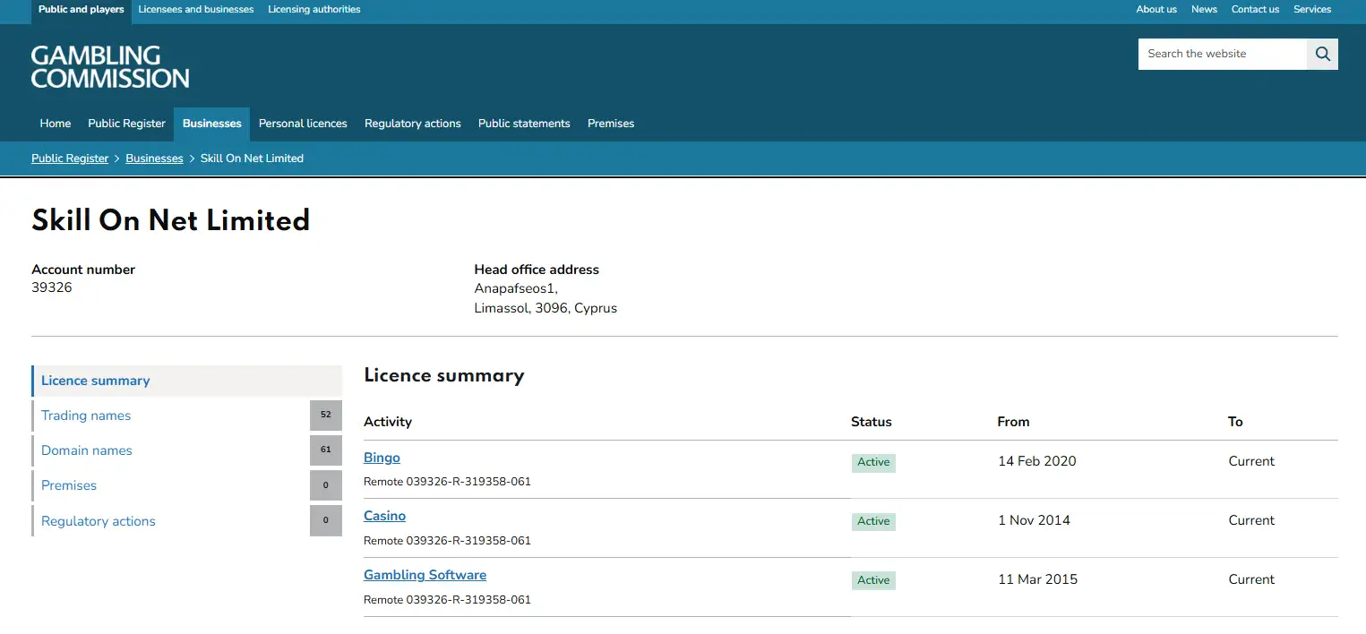Click Remote licence number under Casino
1366x634 pixels.
(x=447, y=541)
